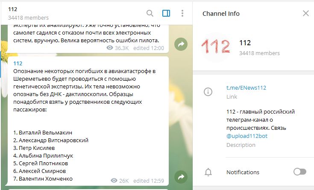Open search in the 112 channel
The height and width of the screenshot is (190, 314).
click(150, 13)
